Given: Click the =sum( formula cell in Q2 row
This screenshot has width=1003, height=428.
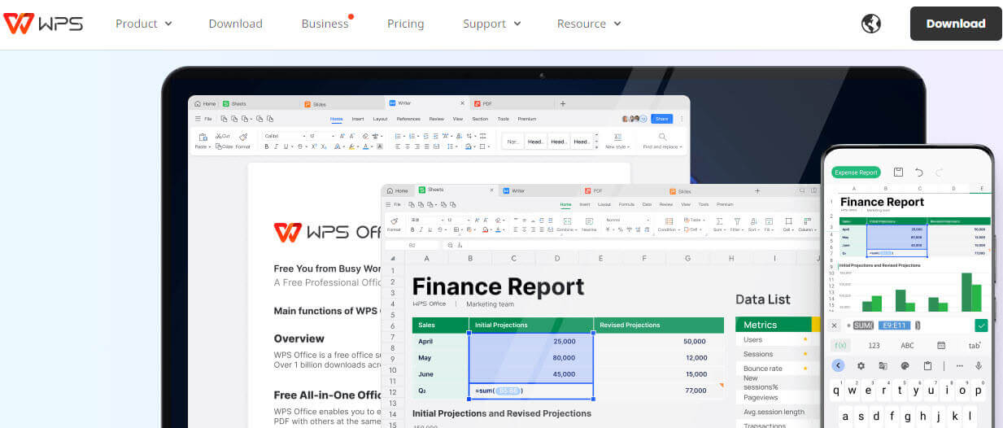Looking at the screenshot, I should [x=531, y=391].
